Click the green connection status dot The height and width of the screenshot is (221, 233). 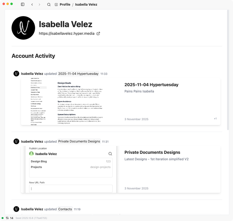tap(3, 218)
